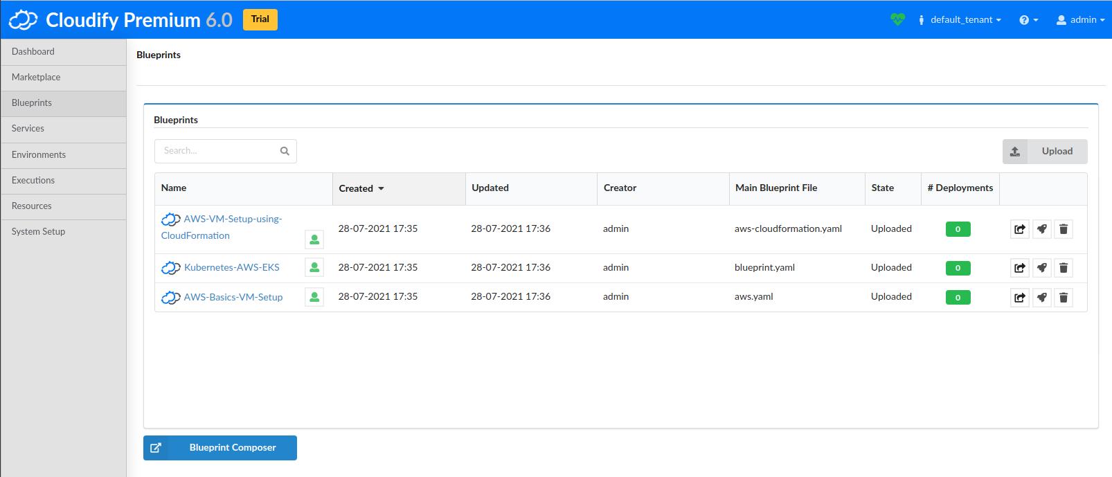Open Resources in sidebar

tap(63, 206)
